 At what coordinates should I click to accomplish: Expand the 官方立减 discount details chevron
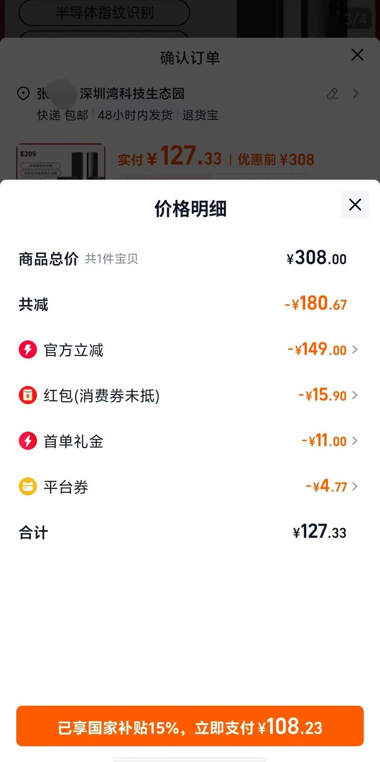click(355, 350)
